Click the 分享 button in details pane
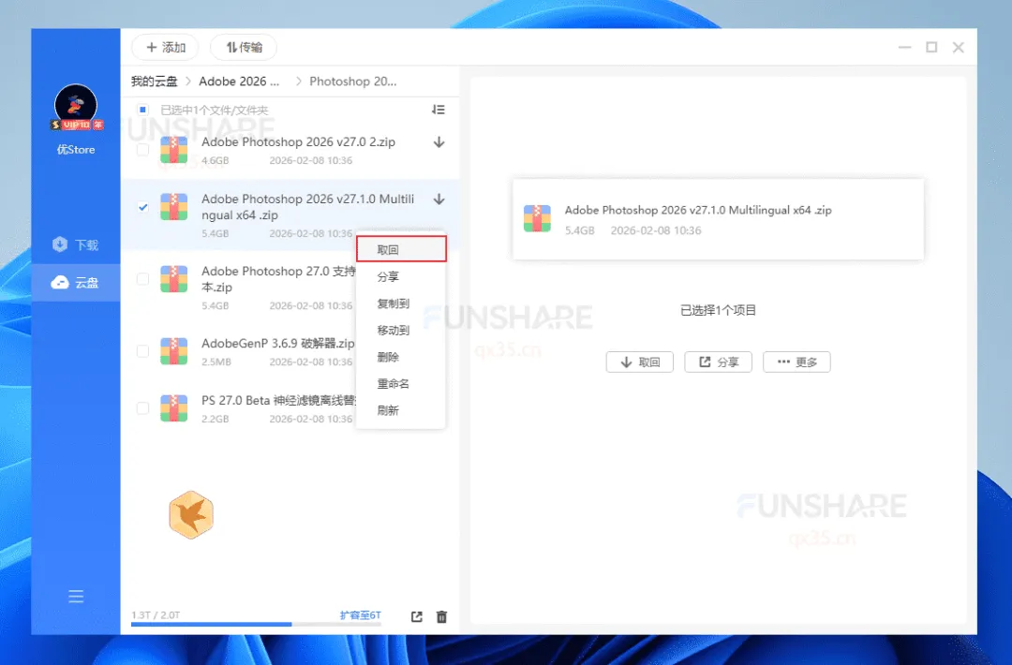 [719, 362]
